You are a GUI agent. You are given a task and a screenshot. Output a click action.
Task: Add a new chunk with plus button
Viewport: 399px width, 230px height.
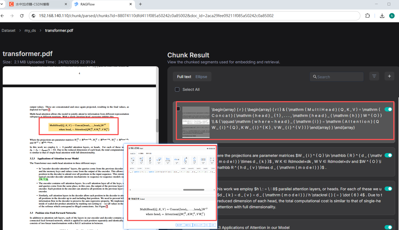point(389,76)
